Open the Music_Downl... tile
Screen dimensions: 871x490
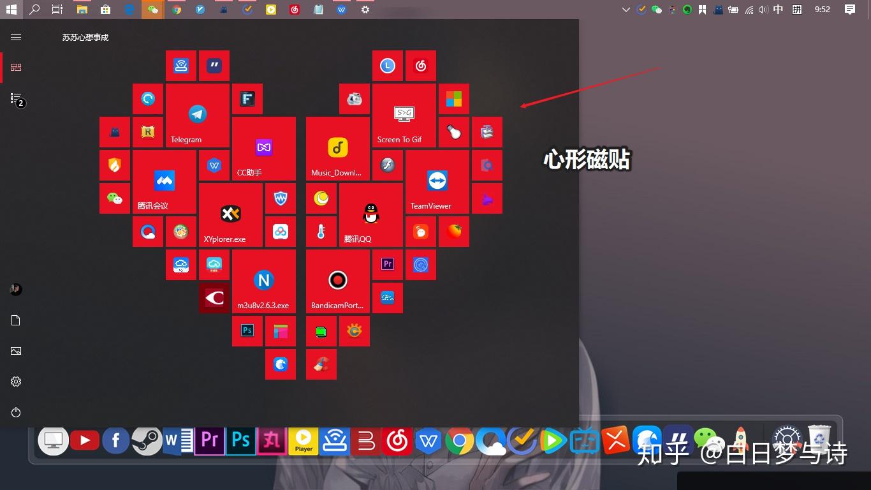338,149
